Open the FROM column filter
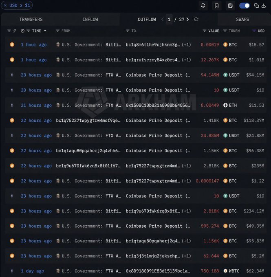271x277 pixels. click(x=57, y=31)
